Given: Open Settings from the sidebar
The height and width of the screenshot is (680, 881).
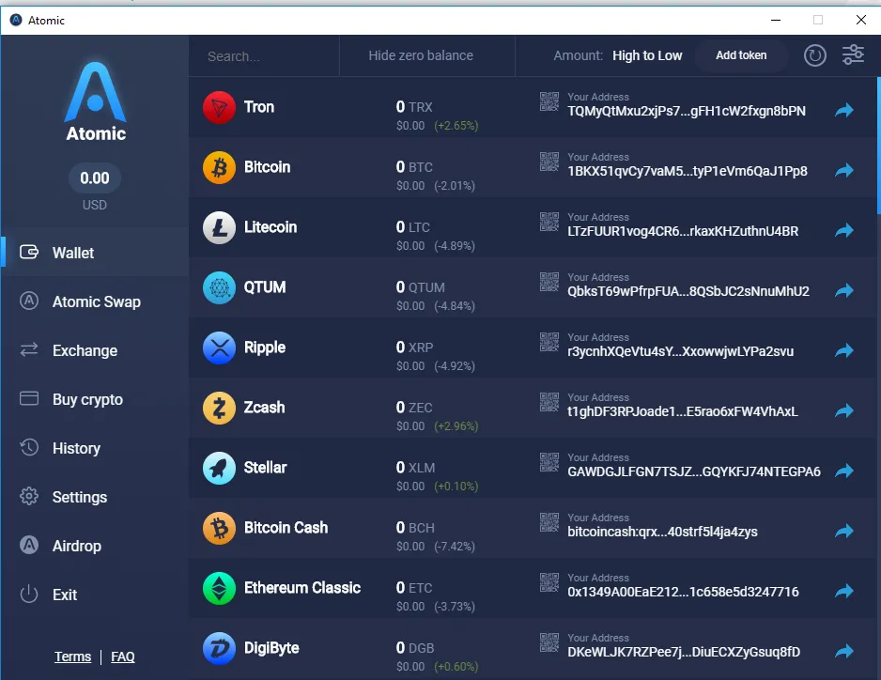Looking at the screenshot, I should [94, 498].
